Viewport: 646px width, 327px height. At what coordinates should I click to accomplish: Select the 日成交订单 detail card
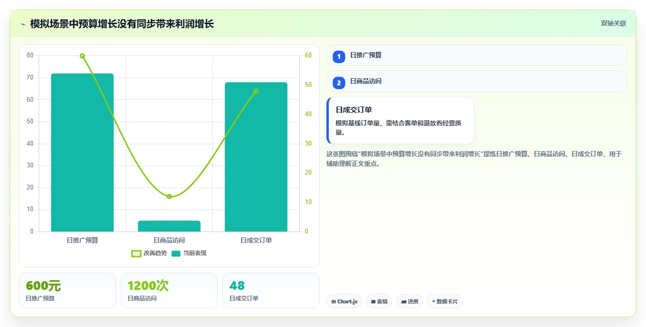click(400, 121)
